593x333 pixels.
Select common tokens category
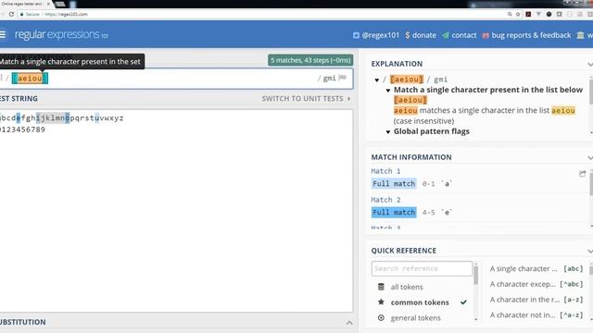(420, 302)
